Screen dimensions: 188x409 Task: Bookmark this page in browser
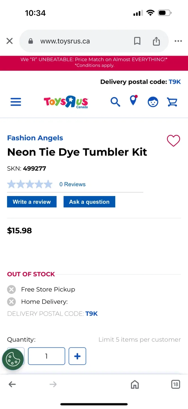(x=137, y=41)
